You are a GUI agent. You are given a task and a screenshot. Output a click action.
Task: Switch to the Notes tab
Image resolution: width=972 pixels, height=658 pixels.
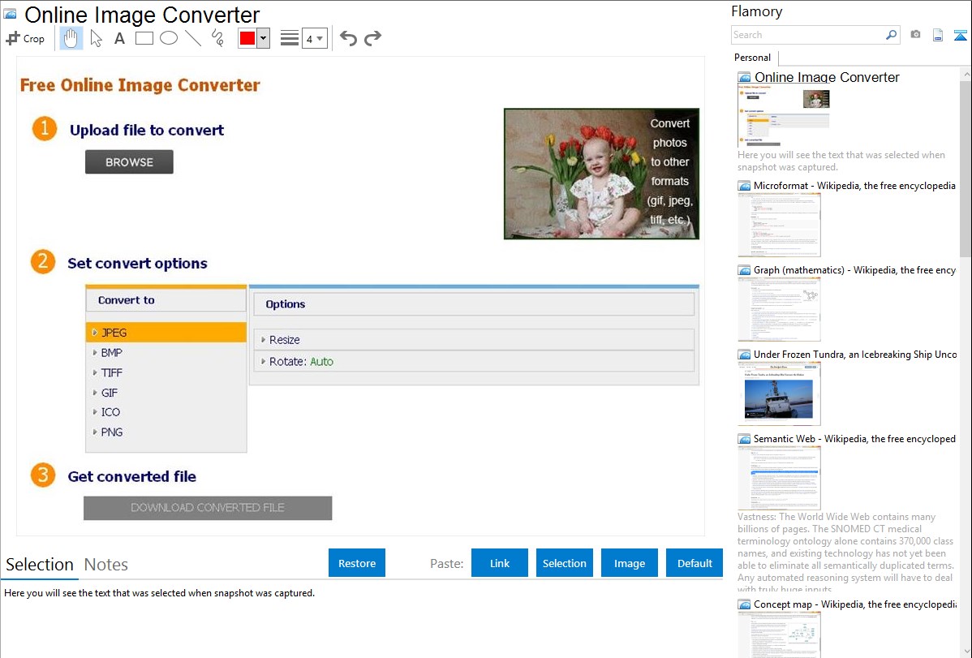[106, 565]
